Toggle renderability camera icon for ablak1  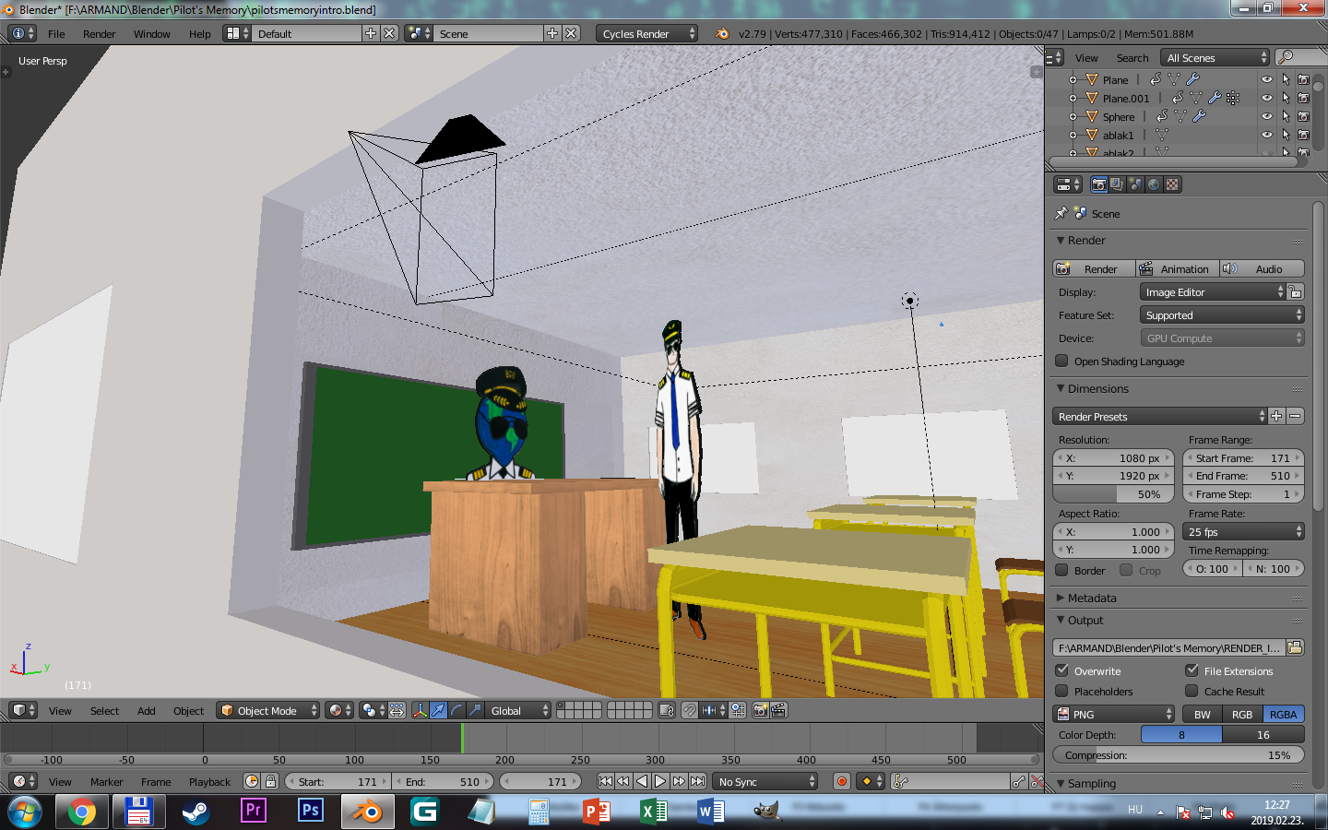pos(1303,135)
